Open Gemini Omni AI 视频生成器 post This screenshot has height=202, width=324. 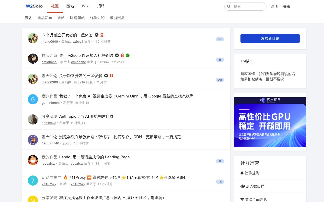point(126,96)
